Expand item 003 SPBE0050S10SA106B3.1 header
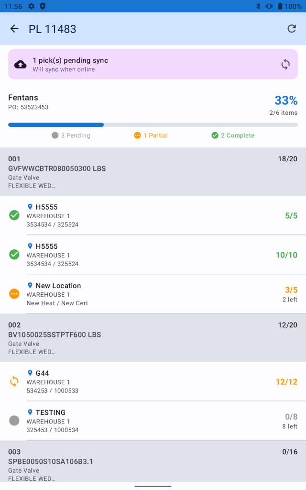The image size is (306, 490). (x=153, y=464)
